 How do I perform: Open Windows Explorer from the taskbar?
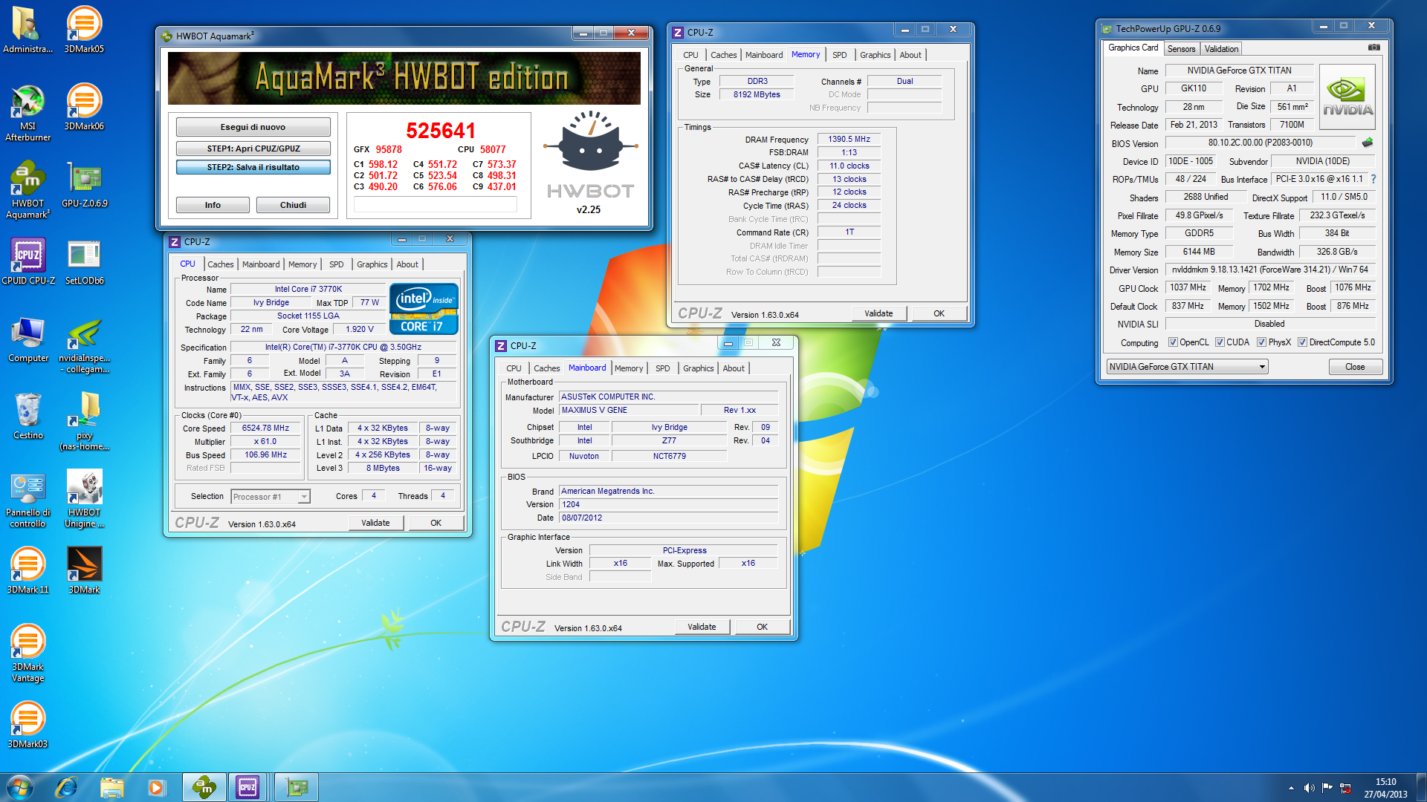[111, 787]
